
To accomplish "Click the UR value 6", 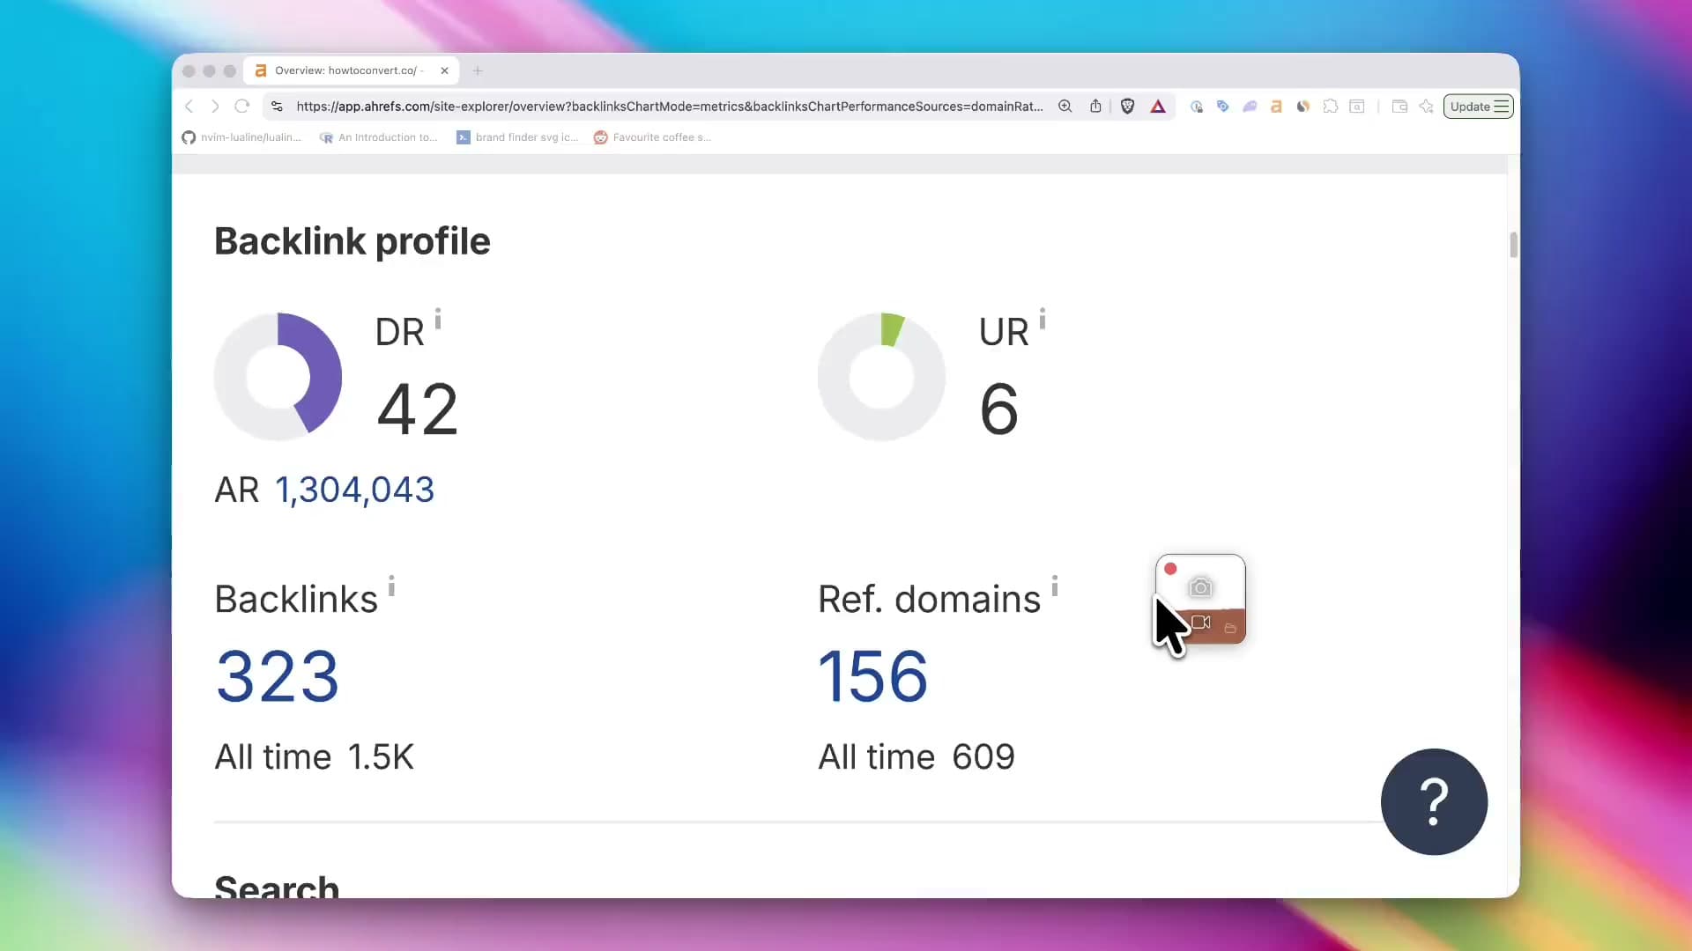I will pos(999,409).
